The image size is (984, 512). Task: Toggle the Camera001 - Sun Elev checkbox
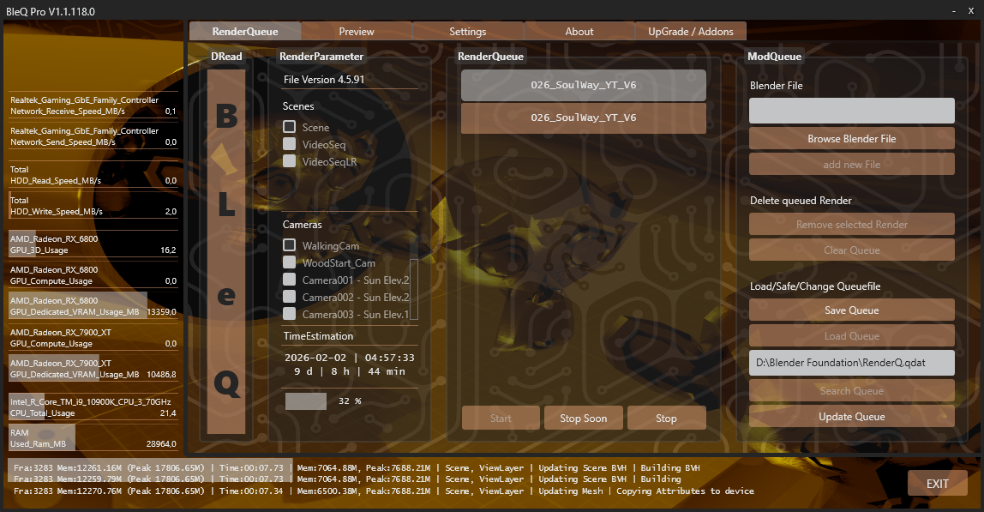click(290, 279)
